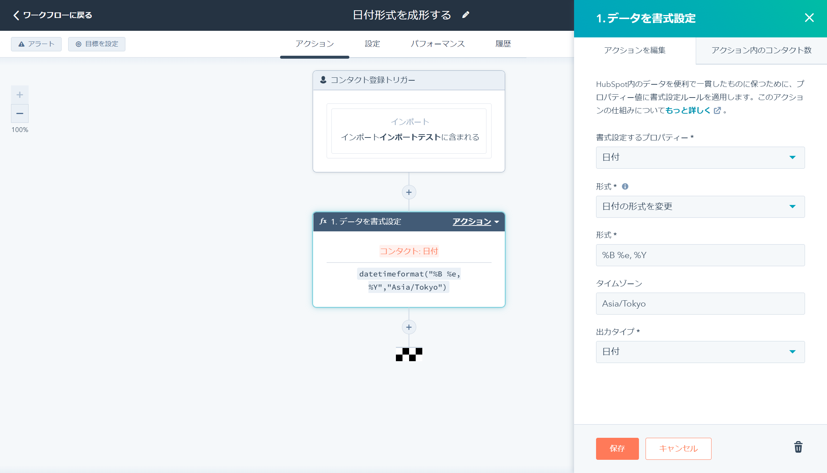
Task: Open the 日付の形式を変更 dropdown
Action: (x=700, y=207)
